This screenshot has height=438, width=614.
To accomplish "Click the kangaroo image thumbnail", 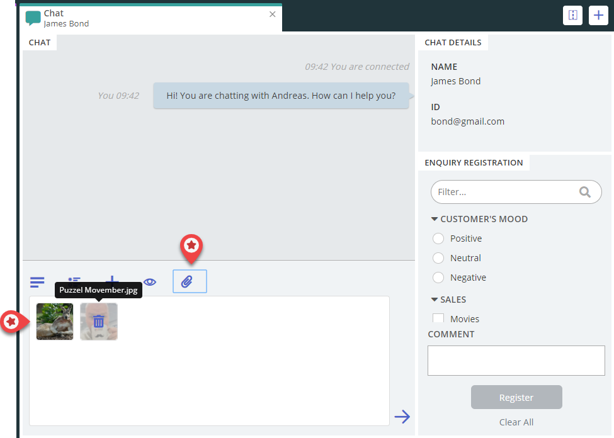I will click(x=55, y=322).
